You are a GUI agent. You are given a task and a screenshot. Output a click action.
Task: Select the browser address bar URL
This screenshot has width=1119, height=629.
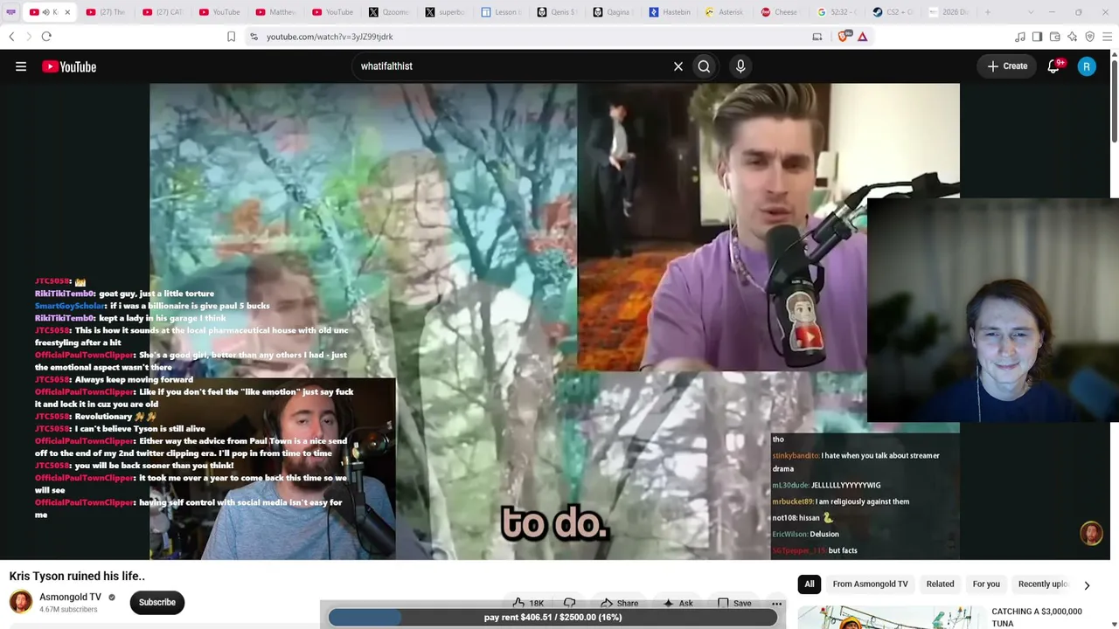pyautogui.click(x=330, y=37)
